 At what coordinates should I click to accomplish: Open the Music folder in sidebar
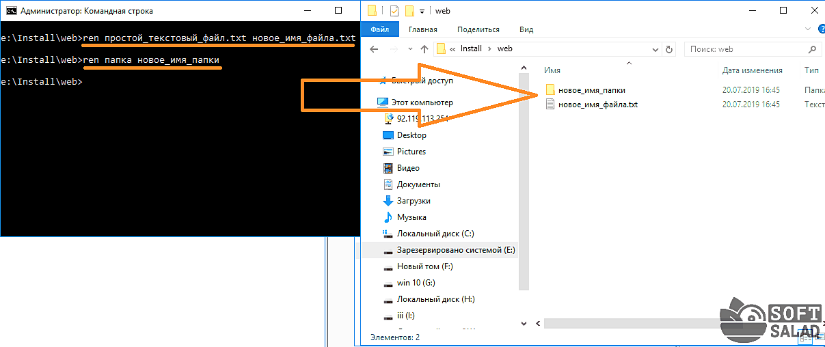(x=411, y=217)
